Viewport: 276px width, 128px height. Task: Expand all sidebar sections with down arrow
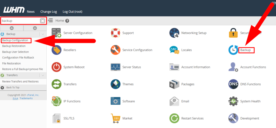tap(35, 28)
